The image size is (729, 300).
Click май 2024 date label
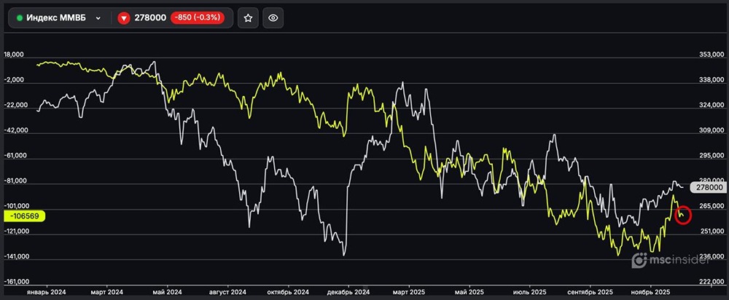(167, 291)
